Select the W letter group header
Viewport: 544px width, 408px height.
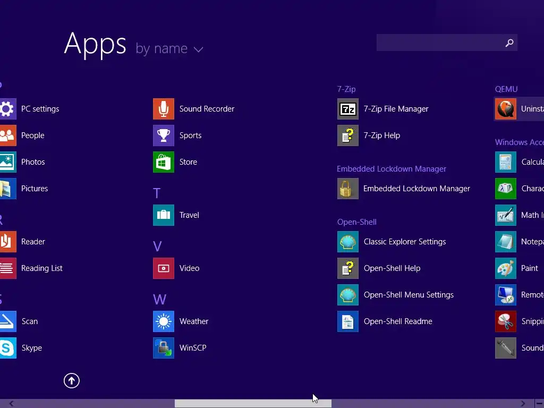(159, 300)
